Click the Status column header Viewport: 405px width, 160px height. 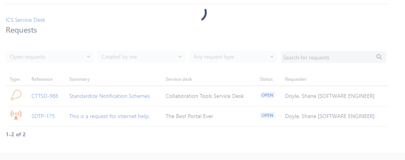tap(266, 79)
